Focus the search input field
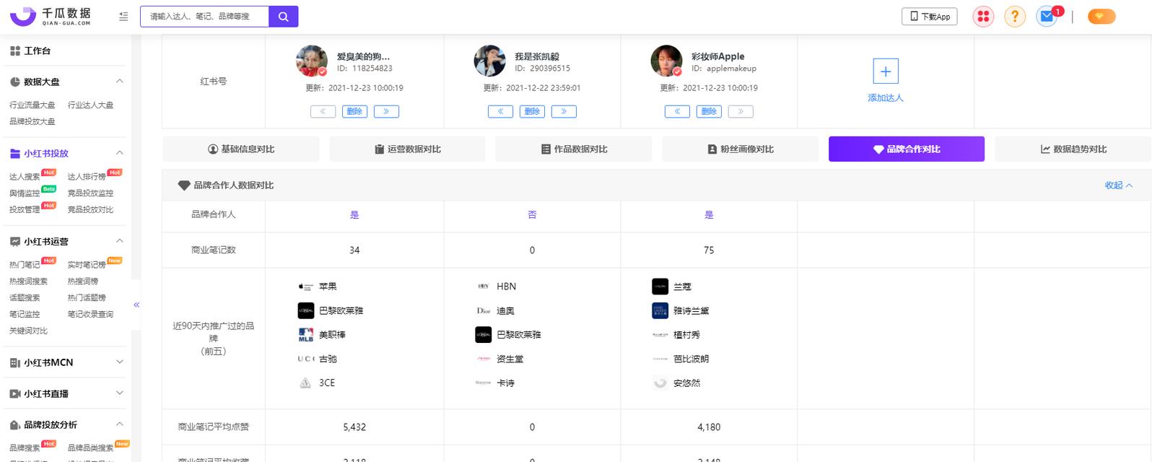1152x462 pixels. pos(205,16)
